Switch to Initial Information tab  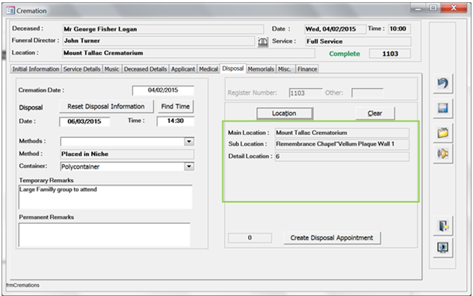[x=36, y=69]
